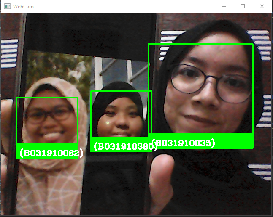
Task: Click the WebCam window app icon
Action: (x=7, y=6)
